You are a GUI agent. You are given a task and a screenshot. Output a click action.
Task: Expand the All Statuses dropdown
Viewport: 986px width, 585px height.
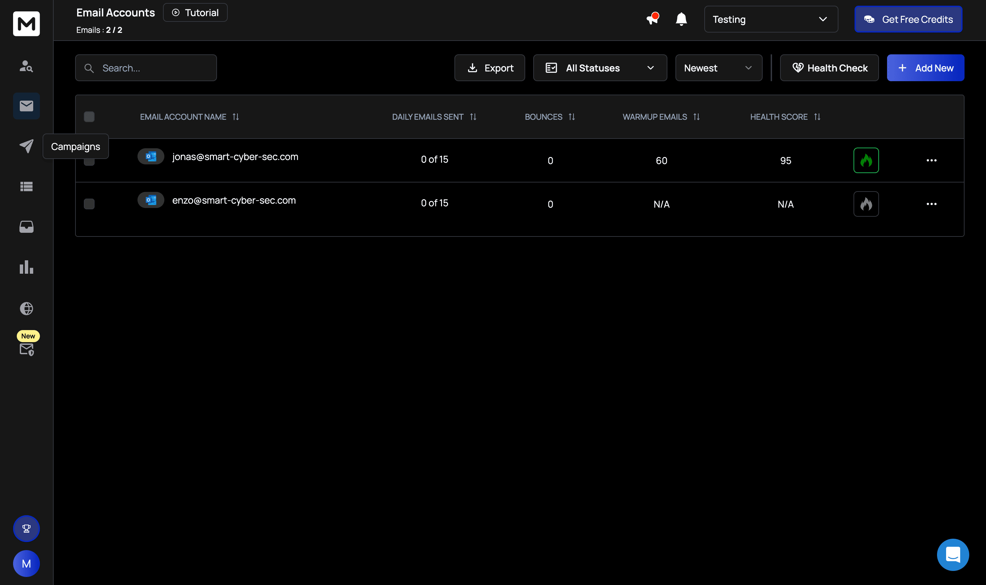pyautogui.click(x=600, y=68)
